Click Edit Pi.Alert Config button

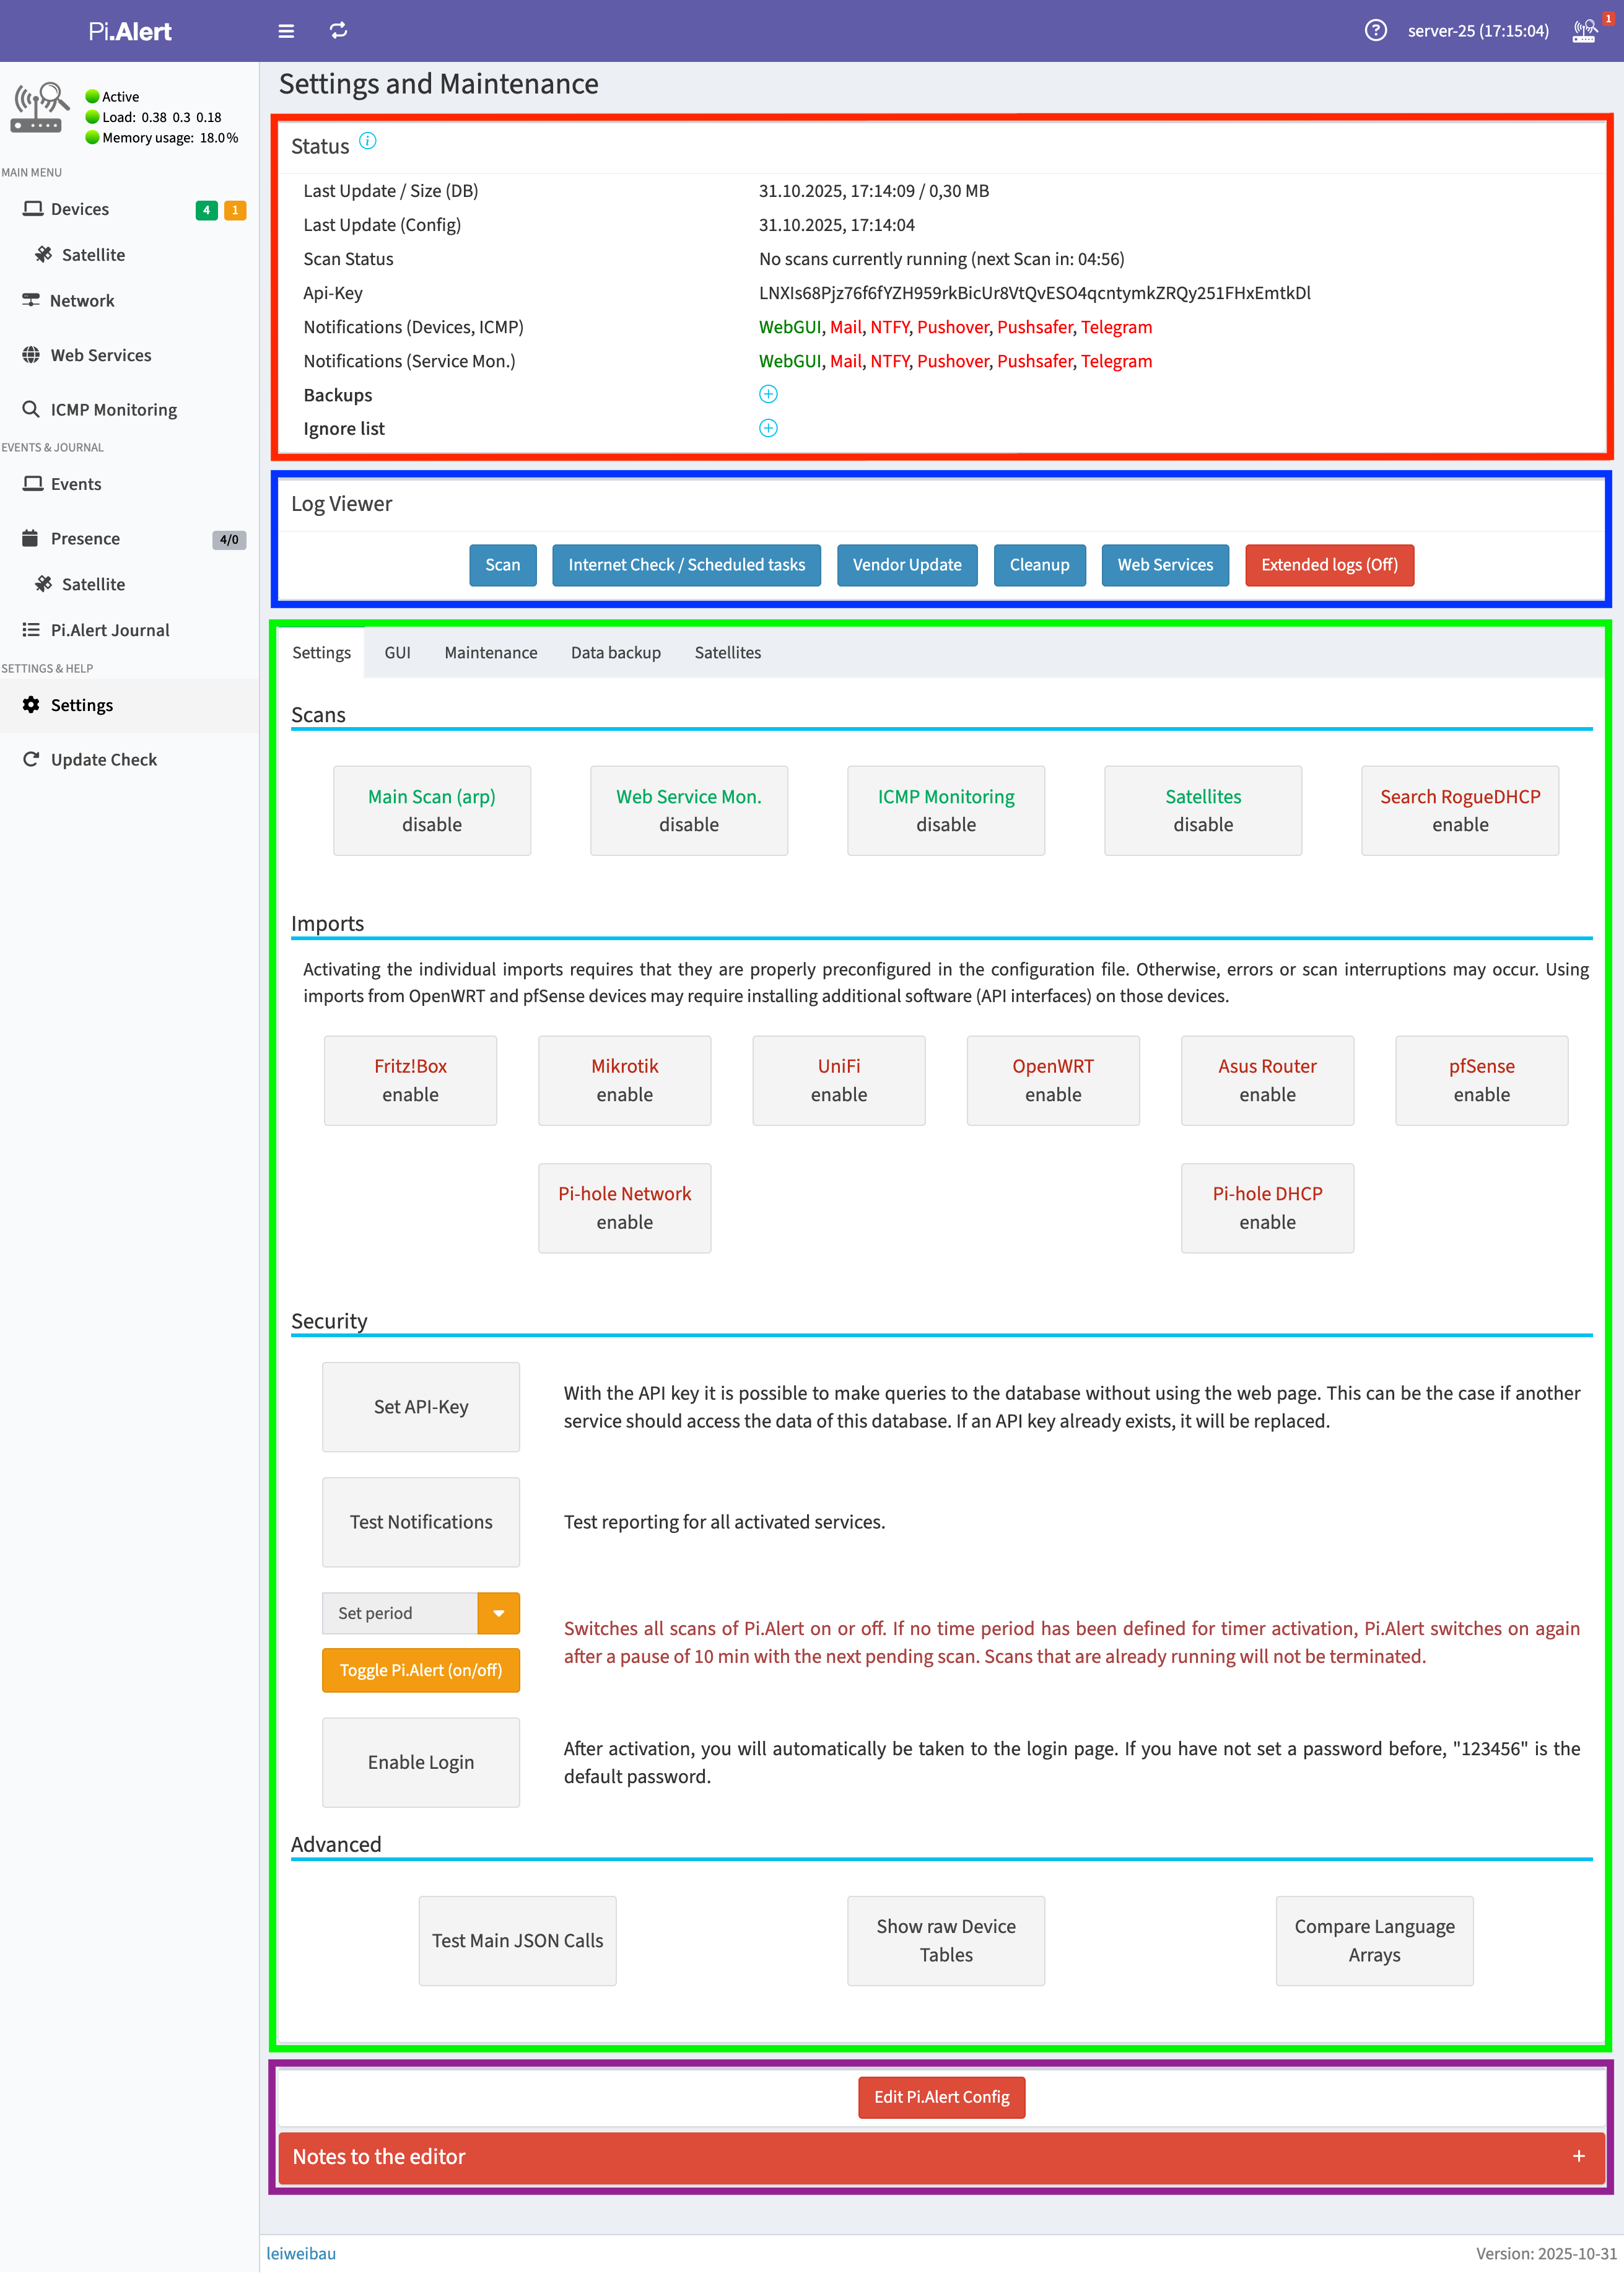(942, 2097)
